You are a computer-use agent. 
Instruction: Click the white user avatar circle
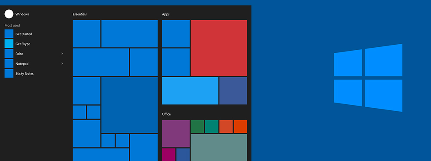[x=9, y=14]
